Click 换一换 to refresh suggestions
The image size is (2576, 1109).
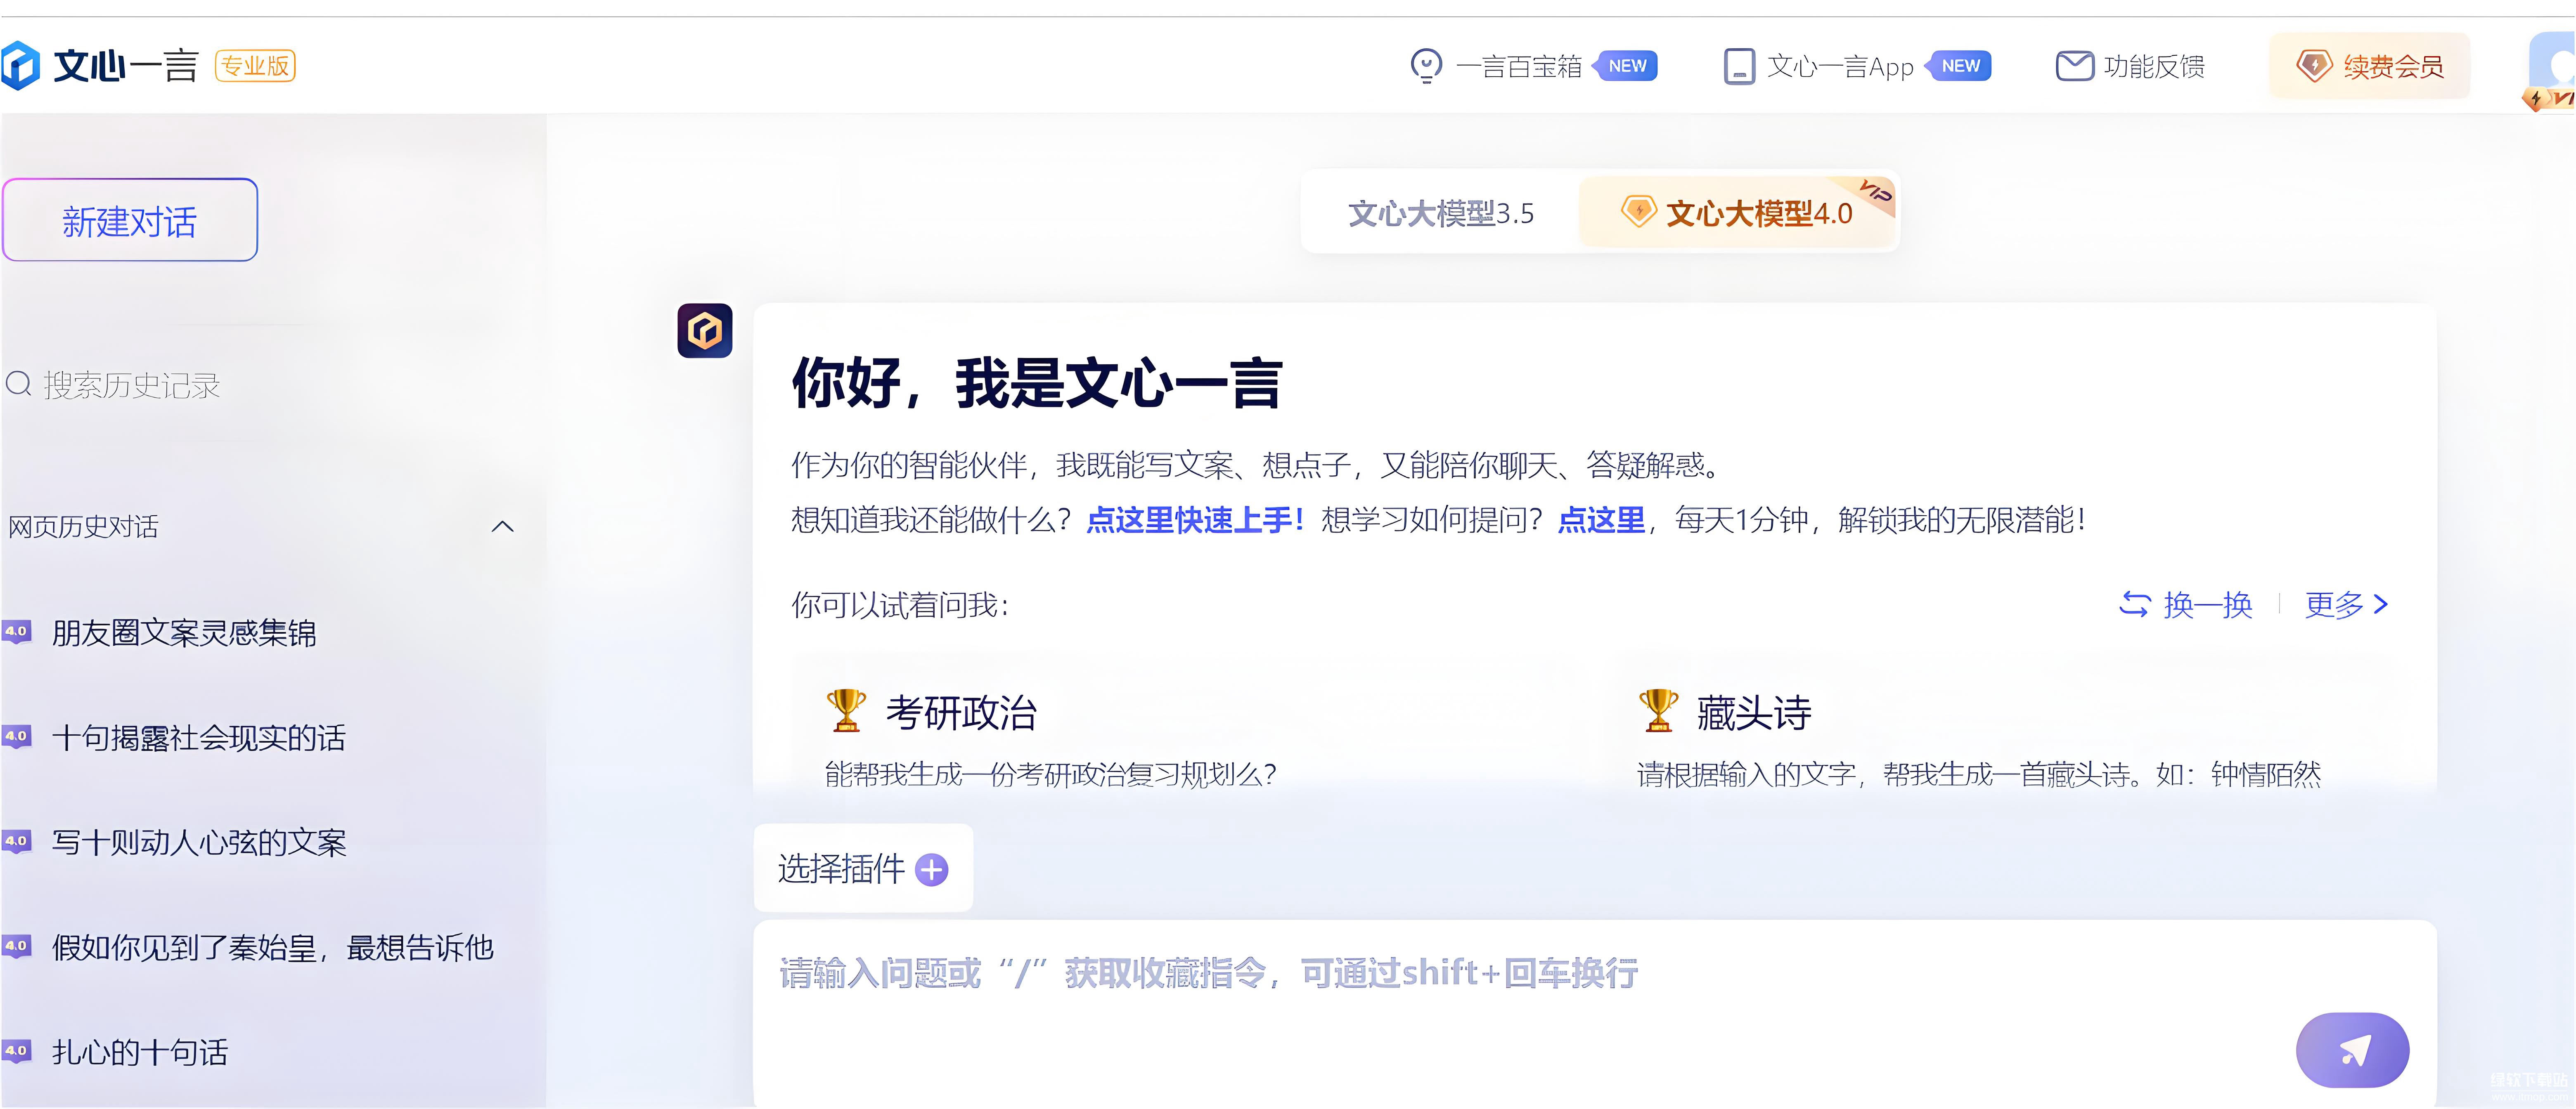click(x=2185, y=604)
